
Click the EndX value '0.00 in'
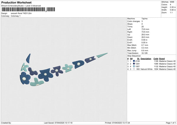click(x=144, y=40)
